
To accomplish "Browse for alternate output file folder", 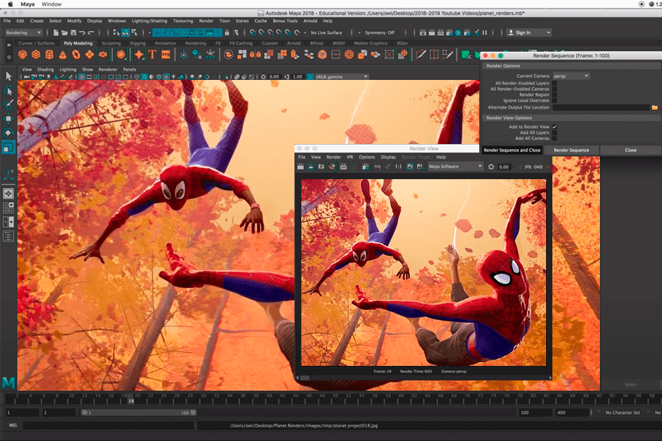I will click(x=654, y=107).
